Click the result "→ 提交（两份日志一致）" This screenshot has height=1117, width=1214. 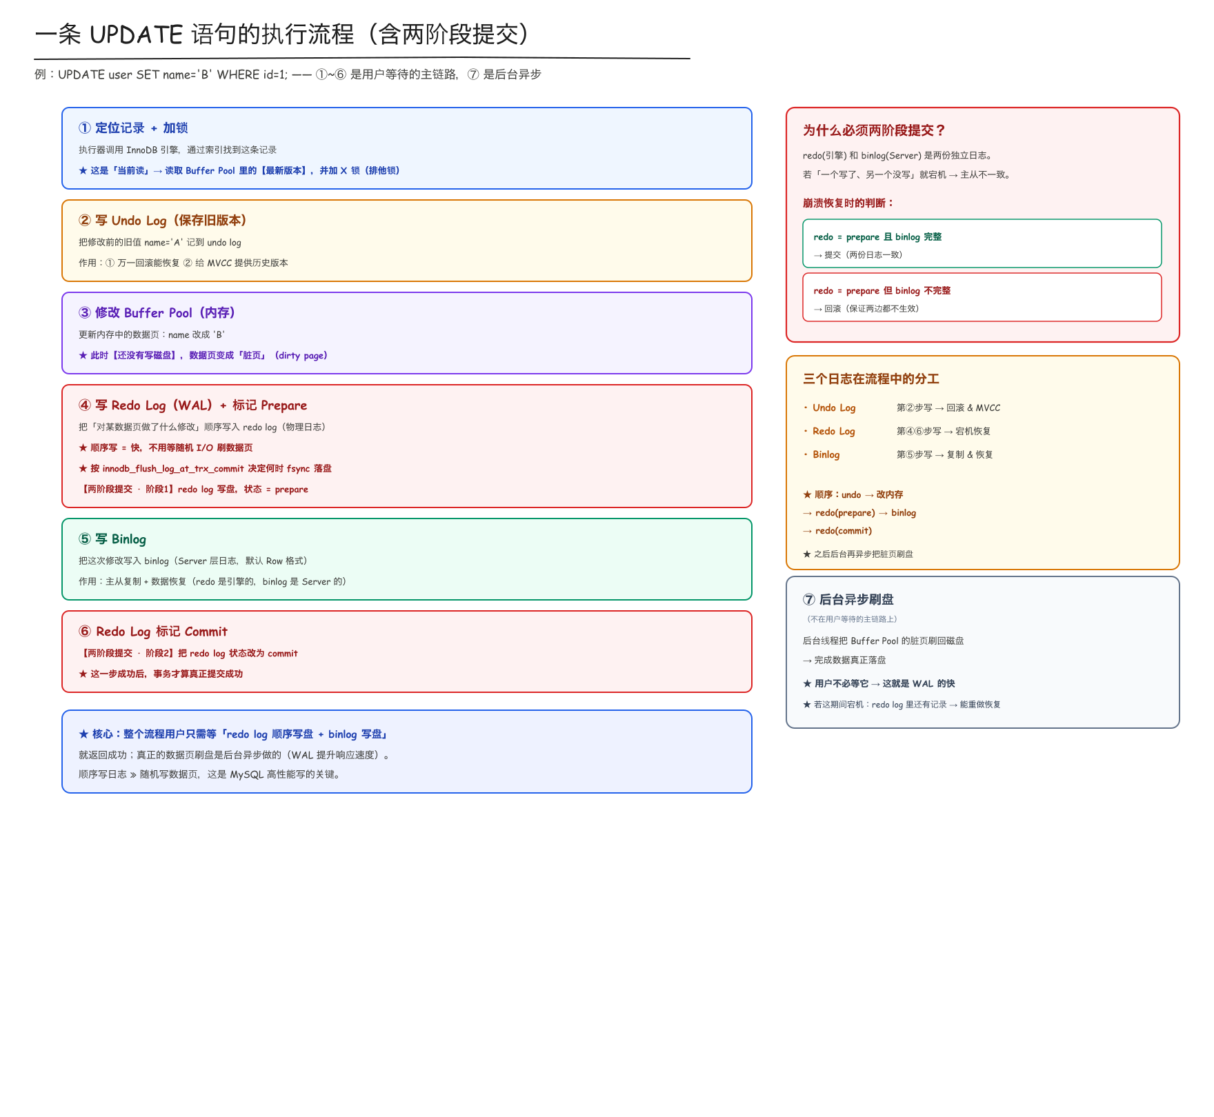click(x=858, y=254)
